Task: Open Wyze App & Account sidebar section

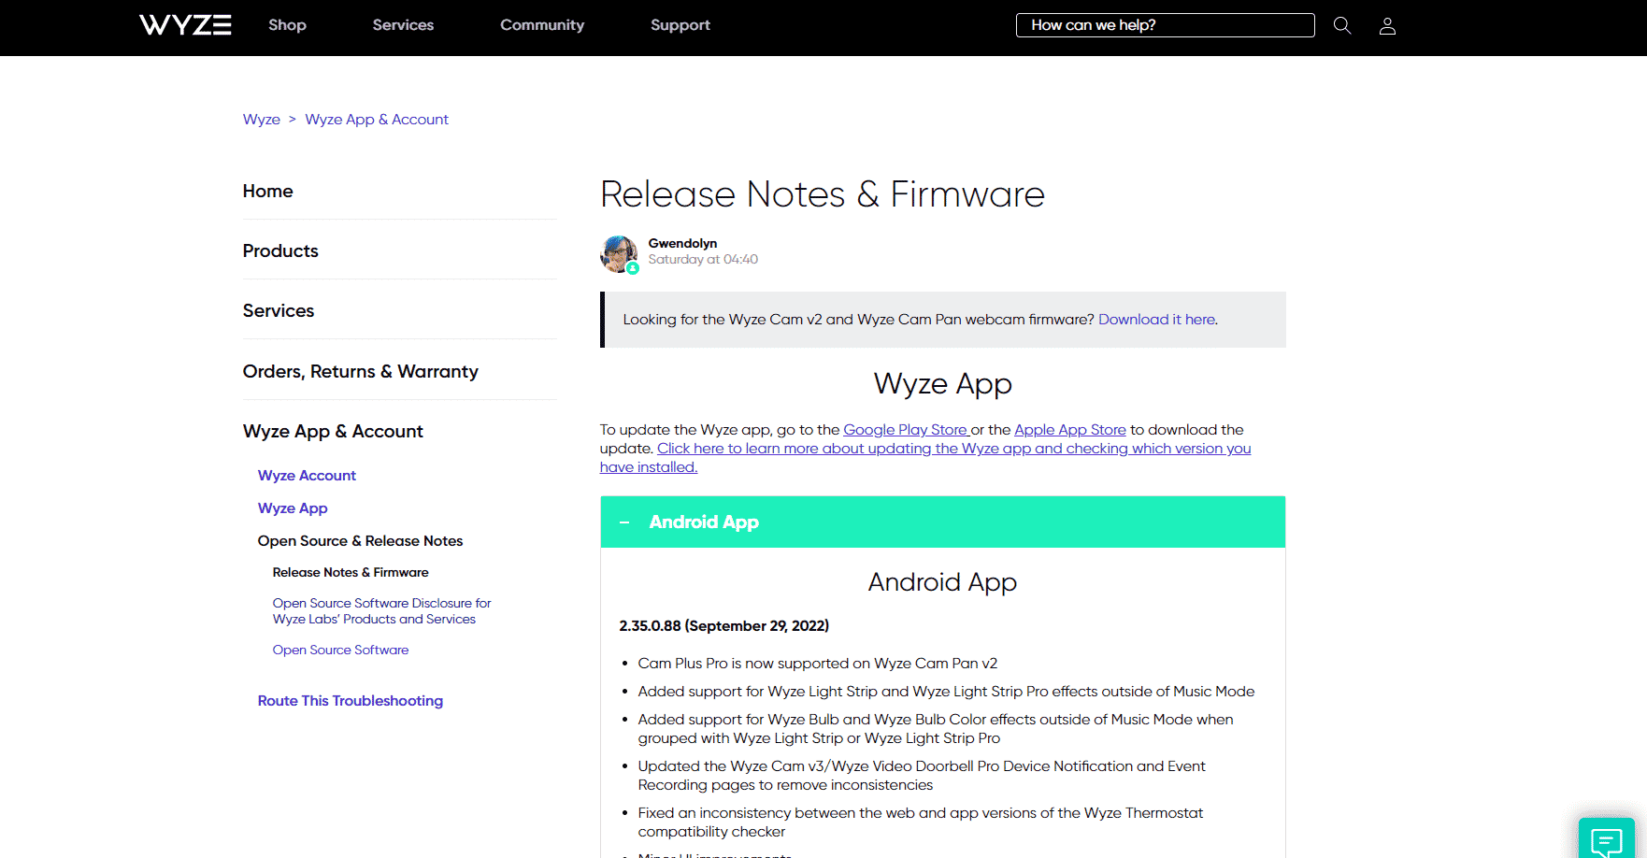Action: tap(333, 431)
